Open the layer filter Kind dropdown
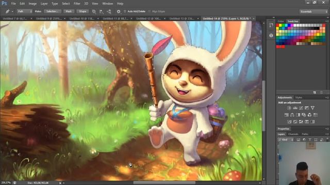Screen dimensions: 330x185 point(286,139)
